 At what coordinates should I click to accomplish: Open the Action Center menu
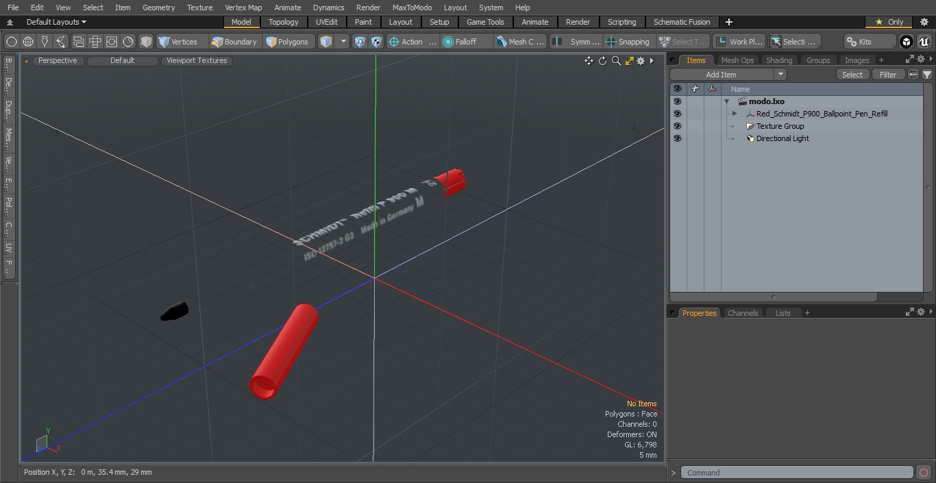(x=412, y=42)
